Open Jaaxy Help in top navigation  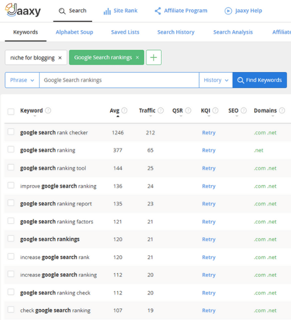[243, 11]
